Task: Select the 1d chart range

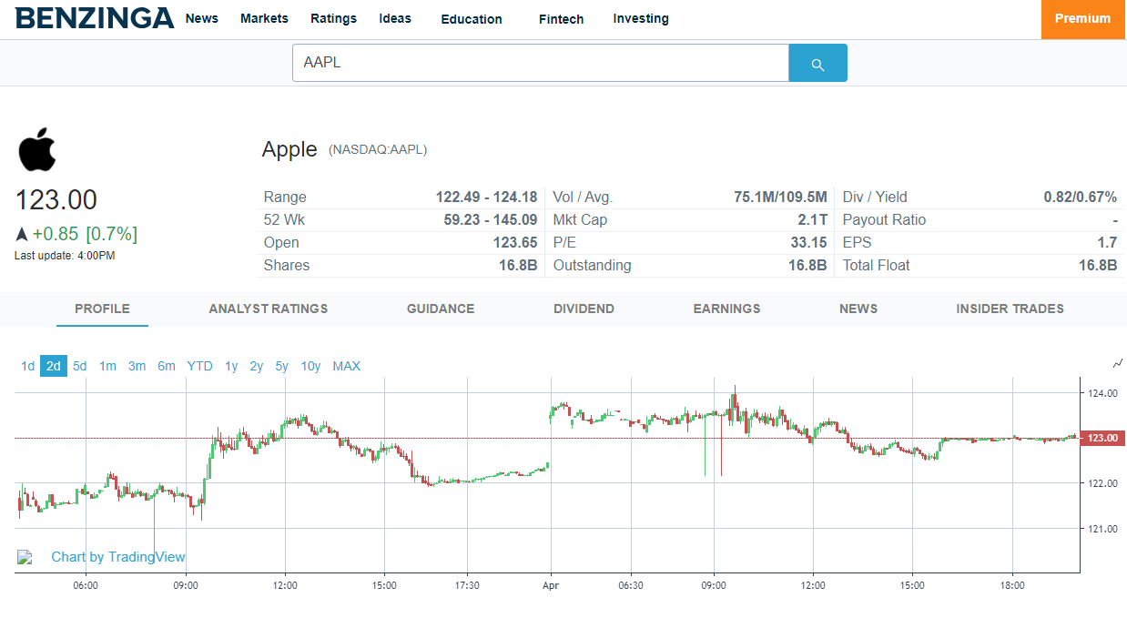Action: click(x=27, y=366)
